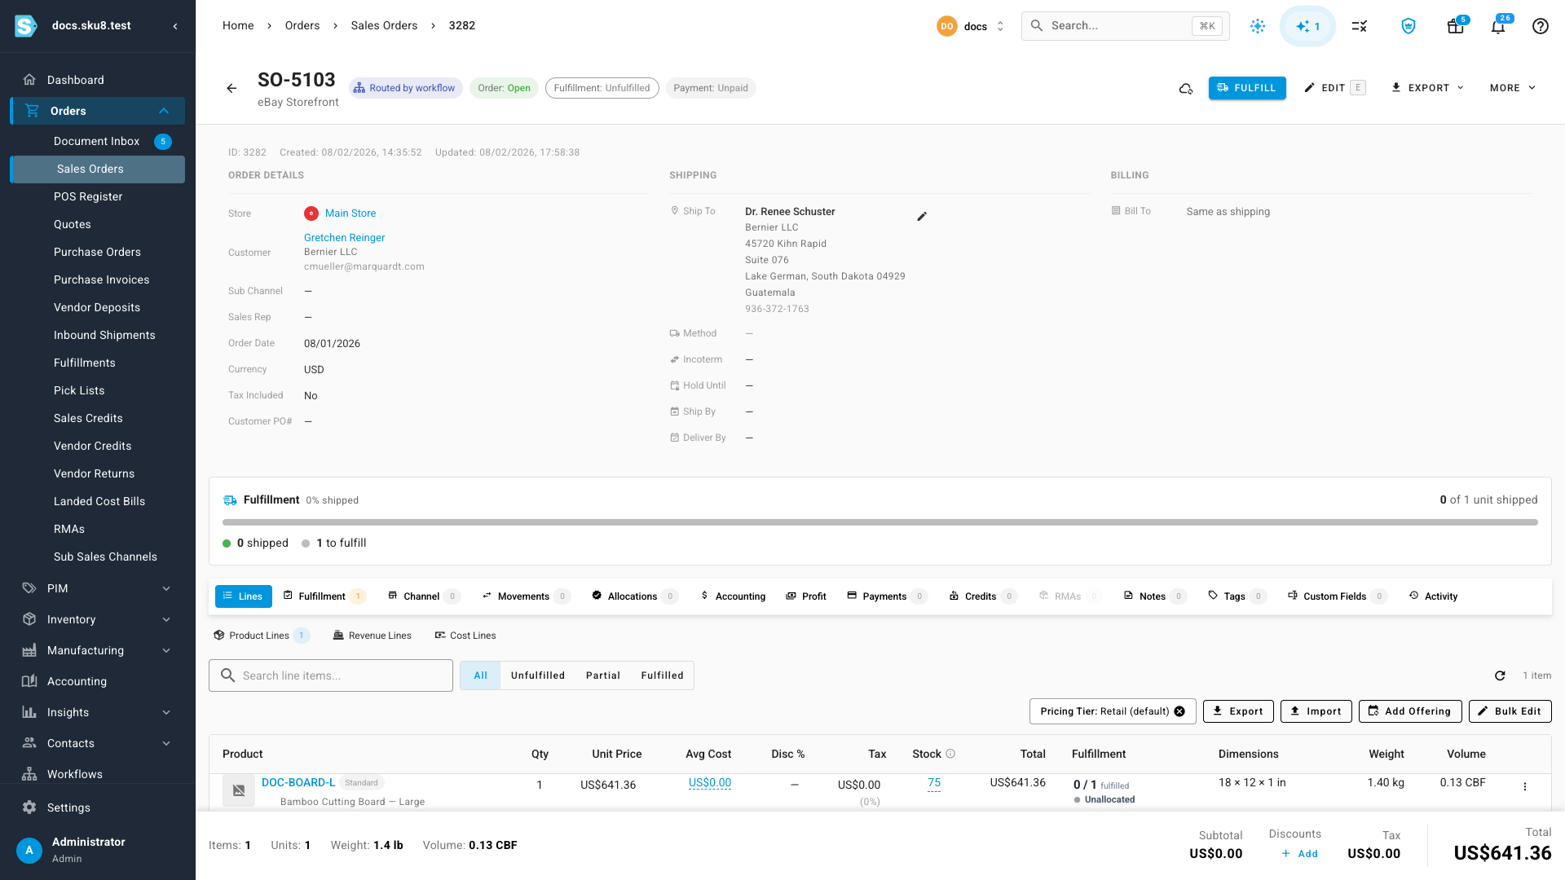Go back with the arrow beside SO-5103
Screen dimensions: 1565x880
pyautogui.click(x=231, y=88)
